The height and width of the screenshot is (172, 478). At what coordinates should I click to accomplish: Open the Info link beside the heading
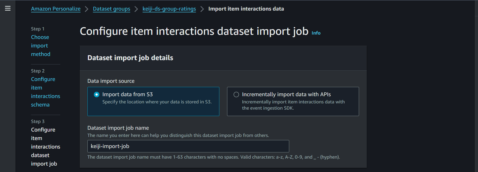[316, 33]
